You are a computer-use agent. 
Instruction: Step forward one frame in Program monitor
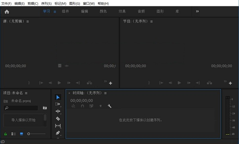coord(189,83)
